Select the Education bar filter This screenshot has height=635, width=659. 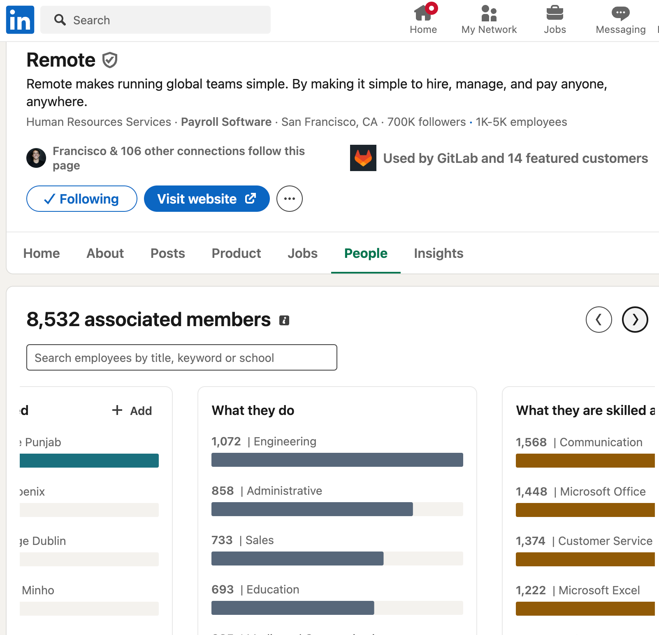(x=337, y=608)
